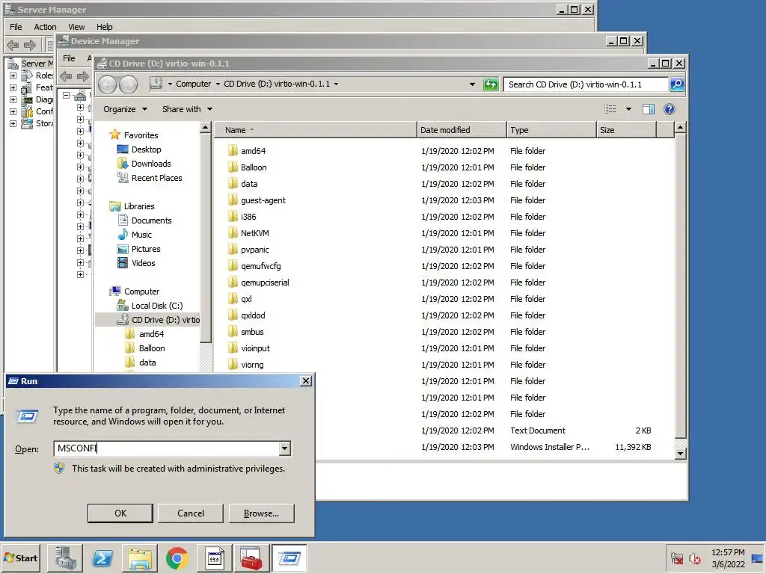
Task: Launch PowerShell from the taskbar
Action: coord(102,558)
